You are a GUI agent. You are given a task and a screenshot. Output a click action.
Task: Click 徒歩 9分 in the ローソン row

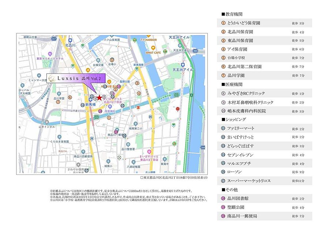click(298, 172)
